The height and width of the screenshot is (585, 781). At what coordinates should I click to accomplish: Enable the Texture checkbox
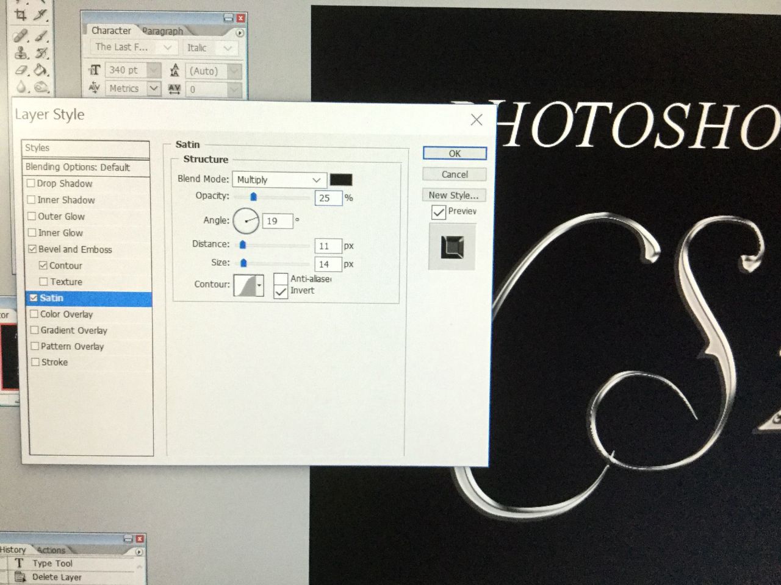coord(44,282)
